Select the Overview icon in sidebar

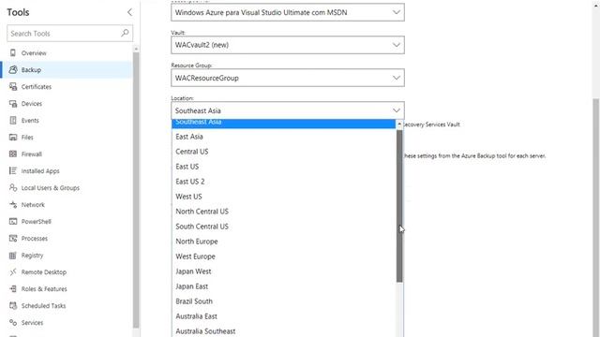13,52
